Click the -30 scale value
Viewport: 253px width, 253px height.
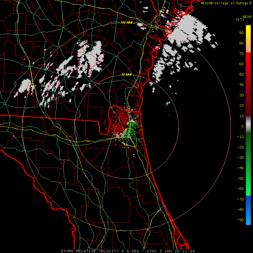pyautogui.click(x=240, y=158)
